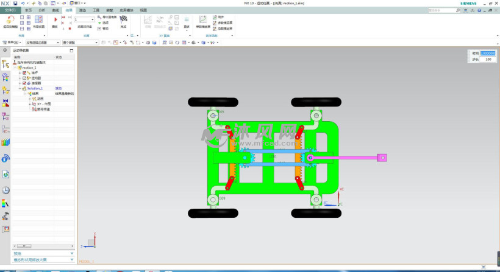This screenshot has height=272, width=500.
Task: Click the blue info broadcast icon in sidebar
Action: coord(5,158)
